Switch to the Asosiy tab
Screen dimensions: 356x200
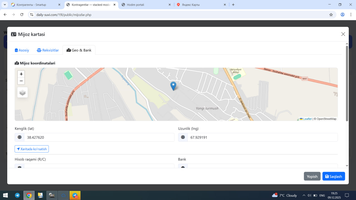(22, 50)
